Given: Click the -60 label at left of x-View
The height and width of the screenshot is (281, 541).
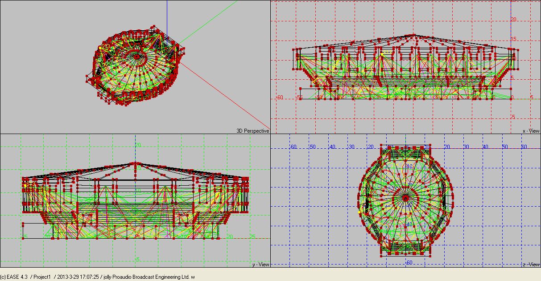Looking at the screenshot, I should (279, 97).
